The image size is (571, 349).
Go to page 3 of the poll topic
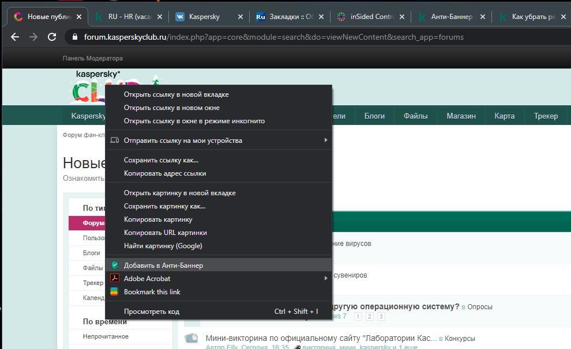coord(381,316)
